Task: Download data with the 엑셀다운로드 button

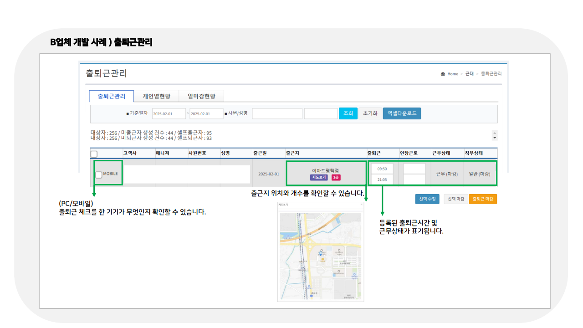Action: pos(402,113)
